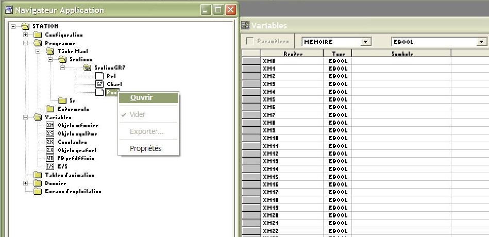Click the Tables d'animation folder icon
This screenshot has height=237, width=489.
point(38,175)
